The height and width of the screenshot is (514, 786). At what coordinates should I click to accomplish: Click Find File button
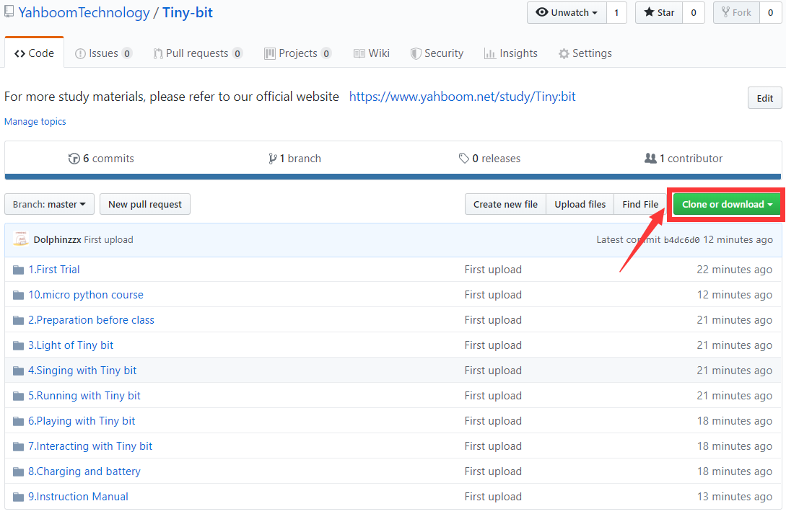[640, 204]
